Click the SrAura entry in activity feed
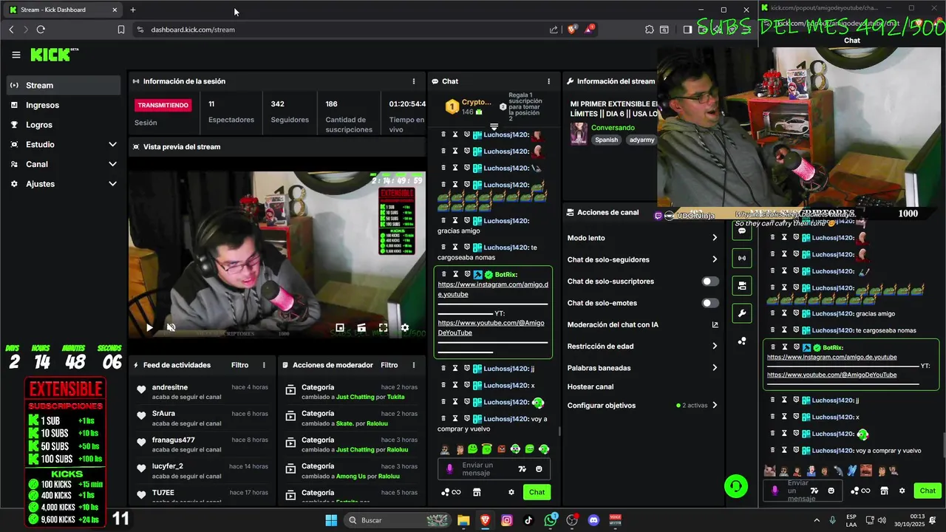The height and width of the screenshot is (532, 946). (x=202, y=418)
